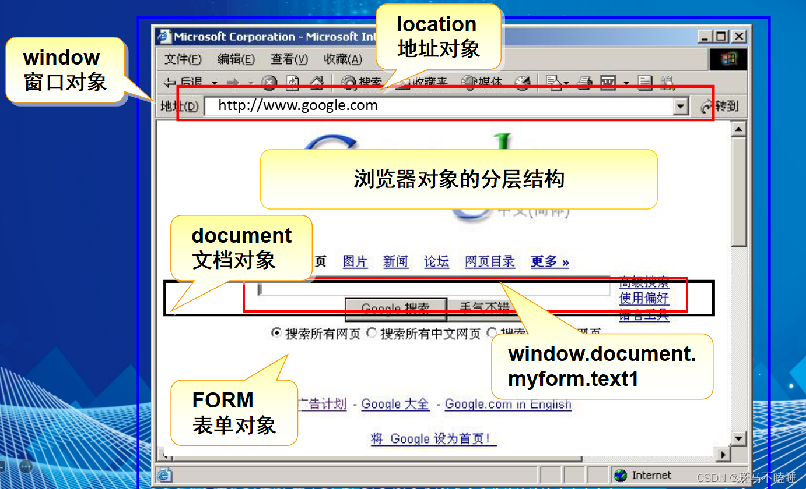Open the 搜索 search pane icon
806x489 pixels.
coord(349,83)
